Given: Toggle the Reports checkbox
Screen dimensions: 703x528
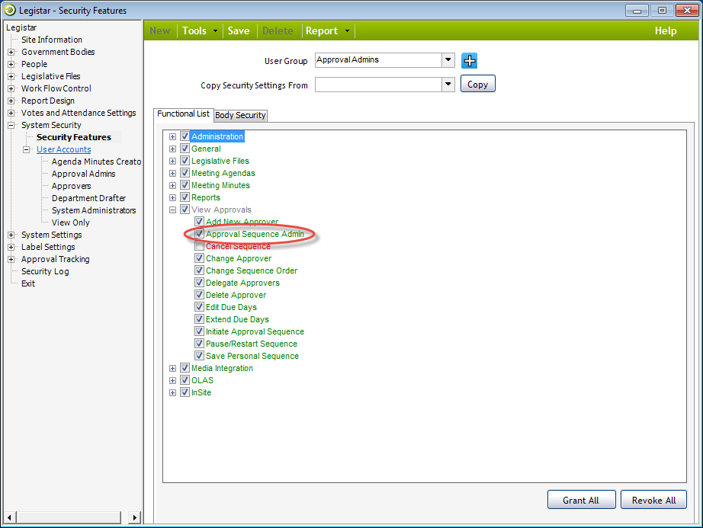Looking at the screenshot, I should coord(185,197).
